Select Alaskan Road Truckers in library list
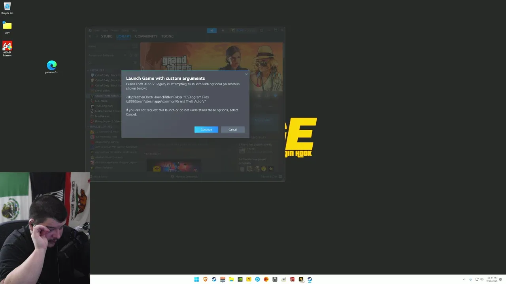Screen dimensions: 506x284 click(x=108, y=157)
